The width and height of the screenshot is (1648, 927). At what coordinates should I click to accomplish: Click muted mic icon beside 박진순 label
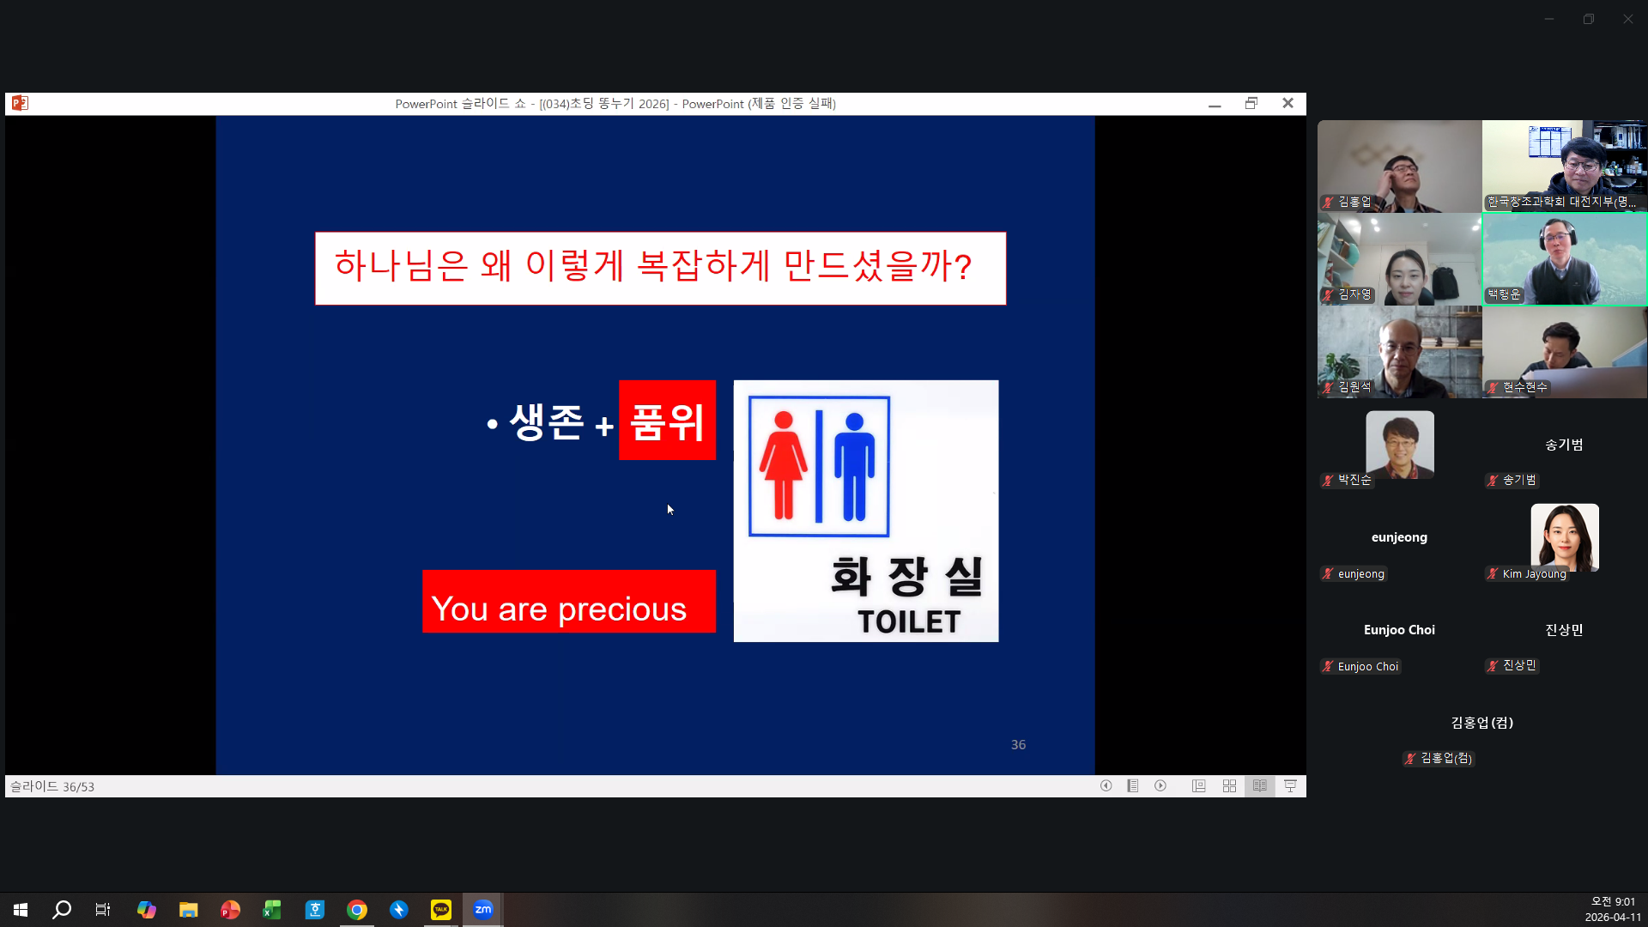1328,480
